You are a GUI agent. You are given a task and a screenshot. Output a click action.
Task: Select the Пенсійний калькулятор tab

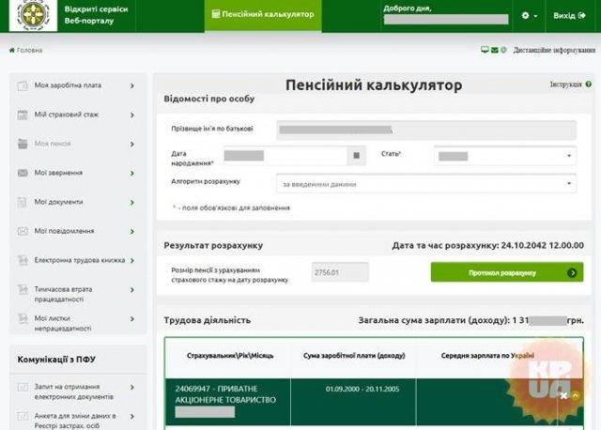[263, 15]
